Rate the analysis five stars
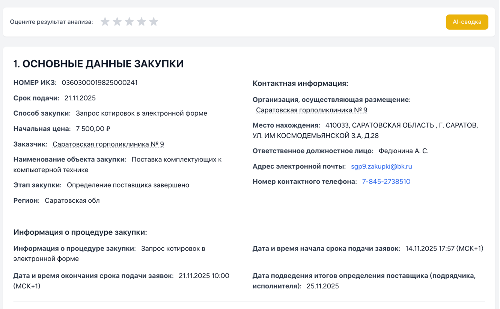Screen dimensions: 500x309 coord(154,22)
